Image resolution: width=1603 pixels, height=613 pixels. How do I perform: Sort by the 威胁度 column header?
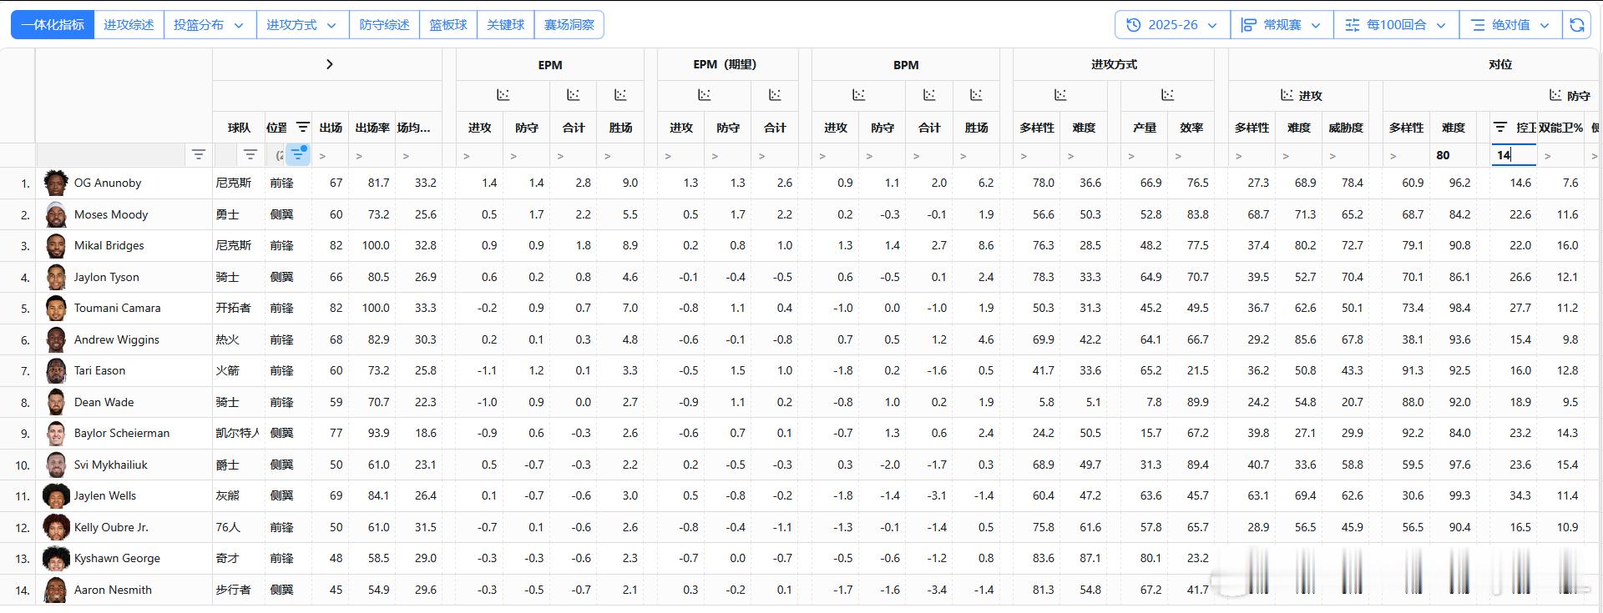pyautogui.click(x=1346, y=128)
